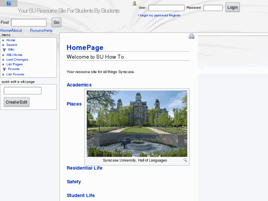The image size is (268, 201).
Task: View Last Changes in the sidebar
Action: (17, 59)
